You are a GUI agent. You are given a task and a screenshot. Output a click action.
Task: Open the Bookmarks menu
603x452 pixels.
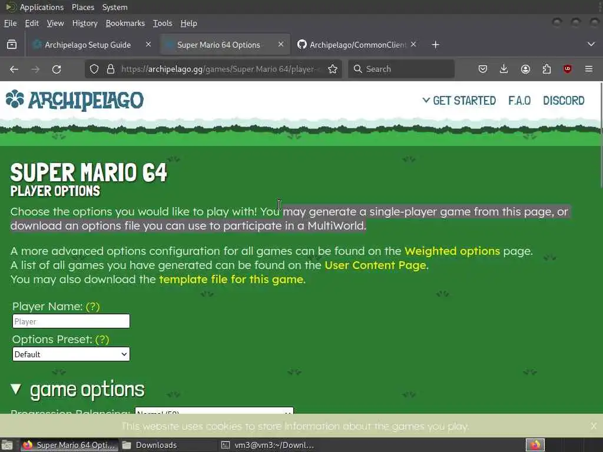tap(125, 24)
